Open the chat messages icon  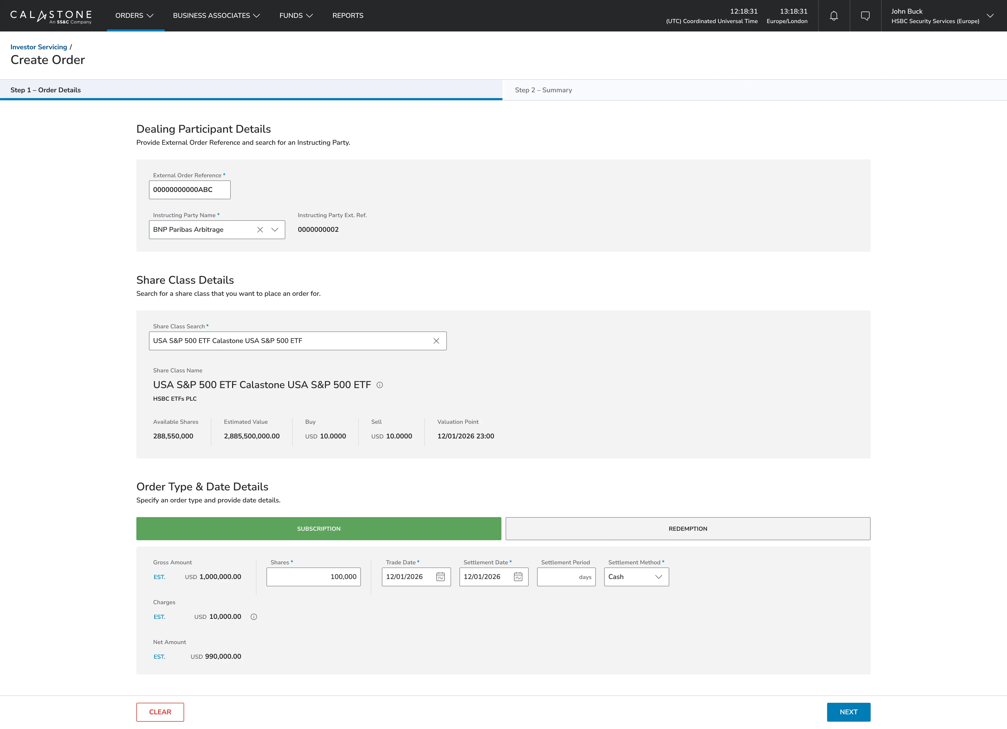(x=865, y=15)
